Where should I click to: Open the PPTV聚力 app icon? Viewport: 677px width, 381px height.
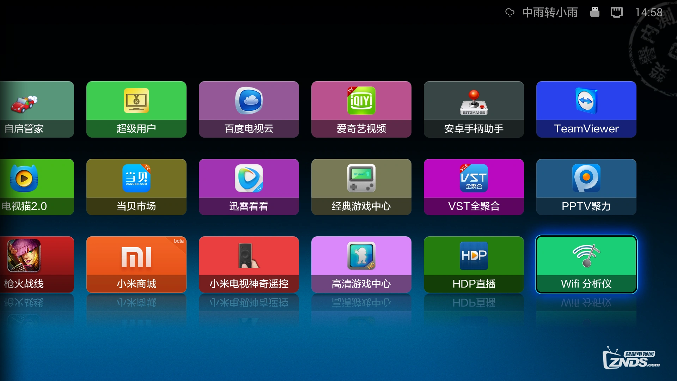tap(586, 178)
